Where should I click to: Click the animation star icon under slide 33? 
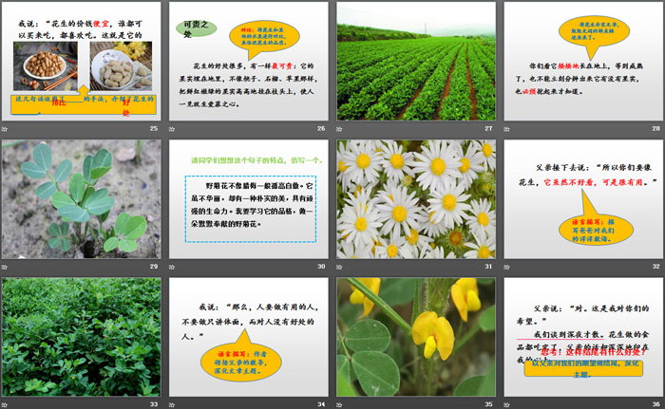click(x=5, y=404)
